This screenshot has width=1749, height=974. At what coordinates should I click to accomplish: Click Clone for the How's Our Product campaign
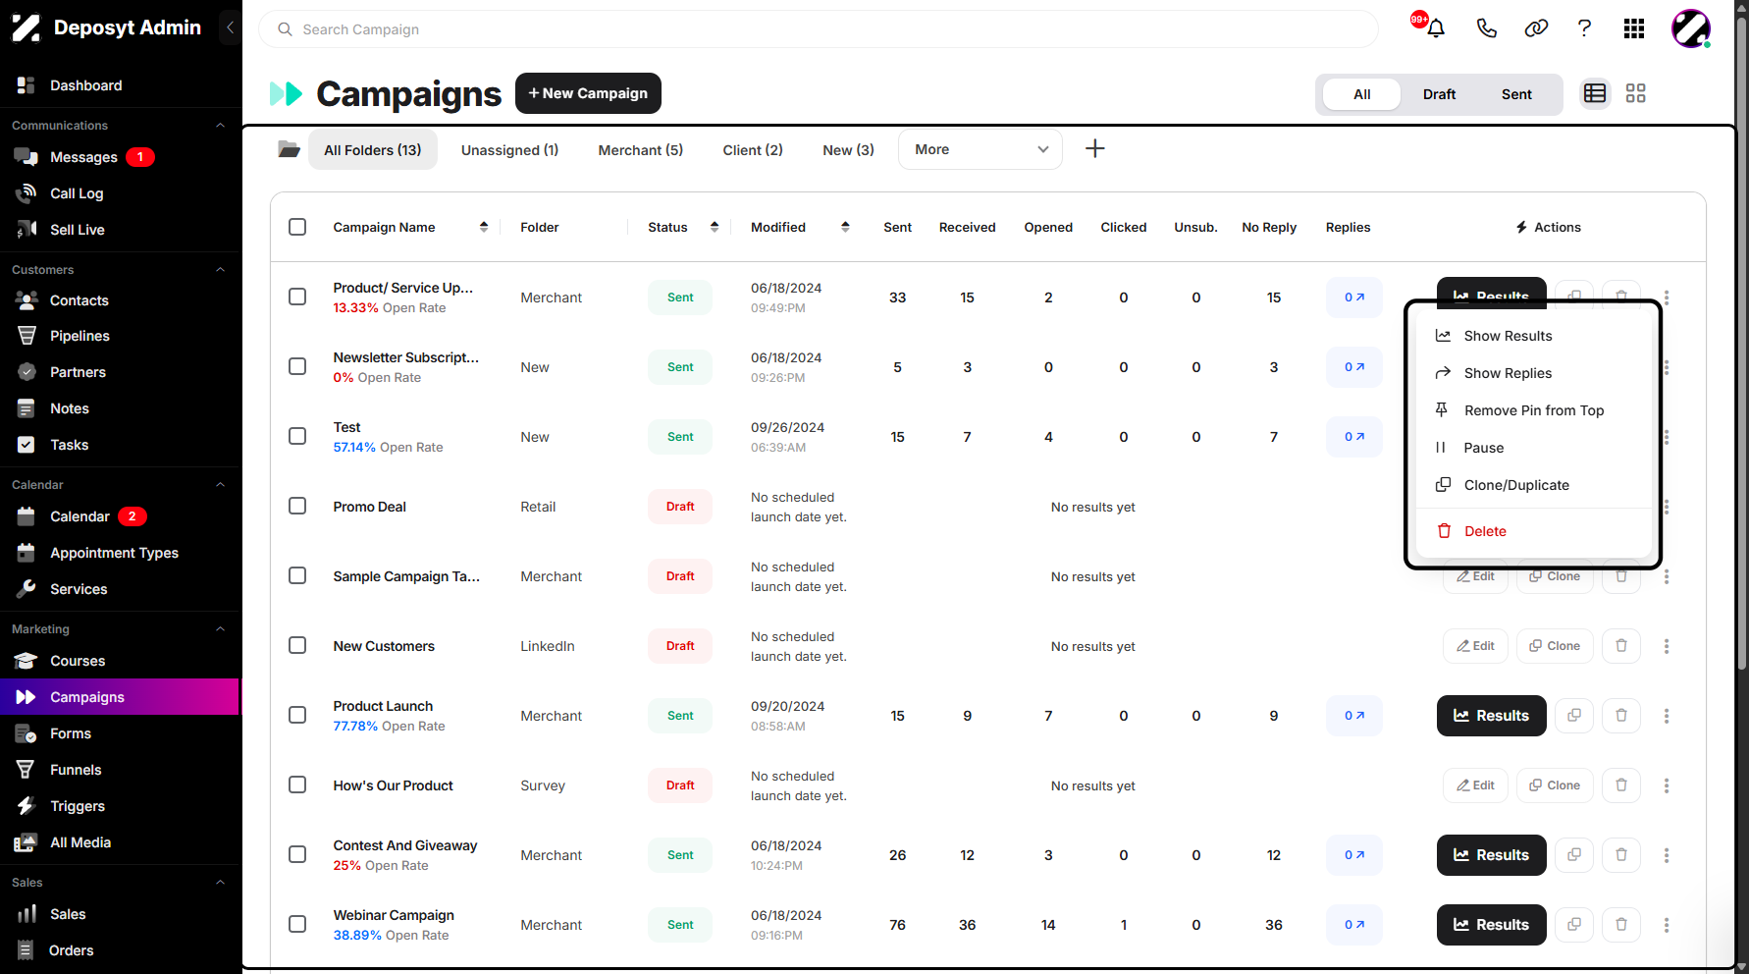tap(1555, 785)
